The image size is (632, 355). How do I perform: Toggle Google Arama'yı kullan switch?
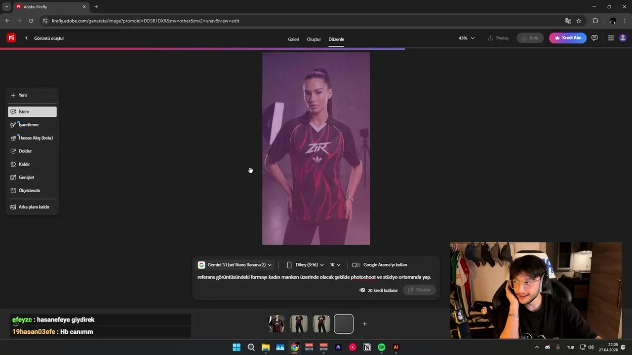(355, 265)
